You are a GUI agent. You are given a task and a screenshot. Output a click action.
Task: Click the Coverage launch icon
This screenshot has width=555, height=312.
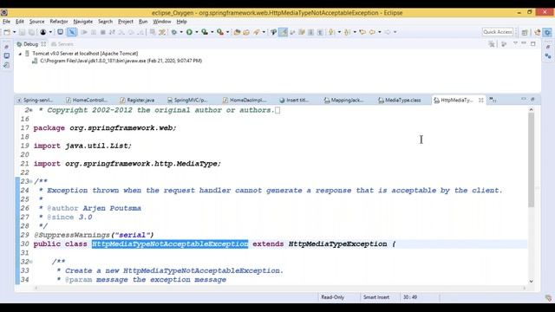tap(205, 32)
